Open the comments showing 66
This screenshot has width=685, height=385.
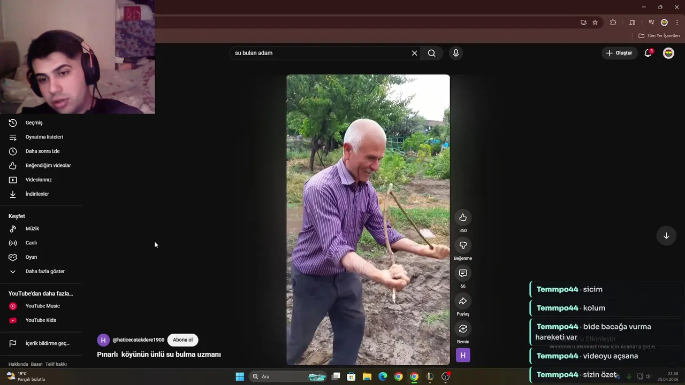coord(463,273)
